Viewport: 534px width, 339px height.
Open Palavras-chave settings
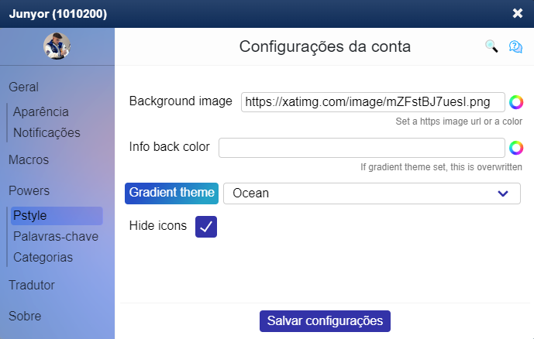point(56,237)
